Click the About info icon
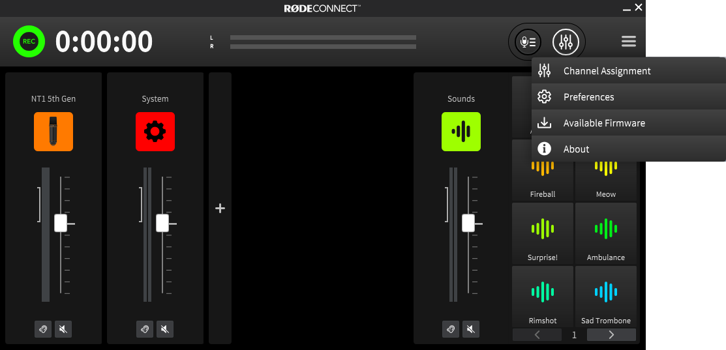The image size is (726, 350). click(x=544, y=149)
